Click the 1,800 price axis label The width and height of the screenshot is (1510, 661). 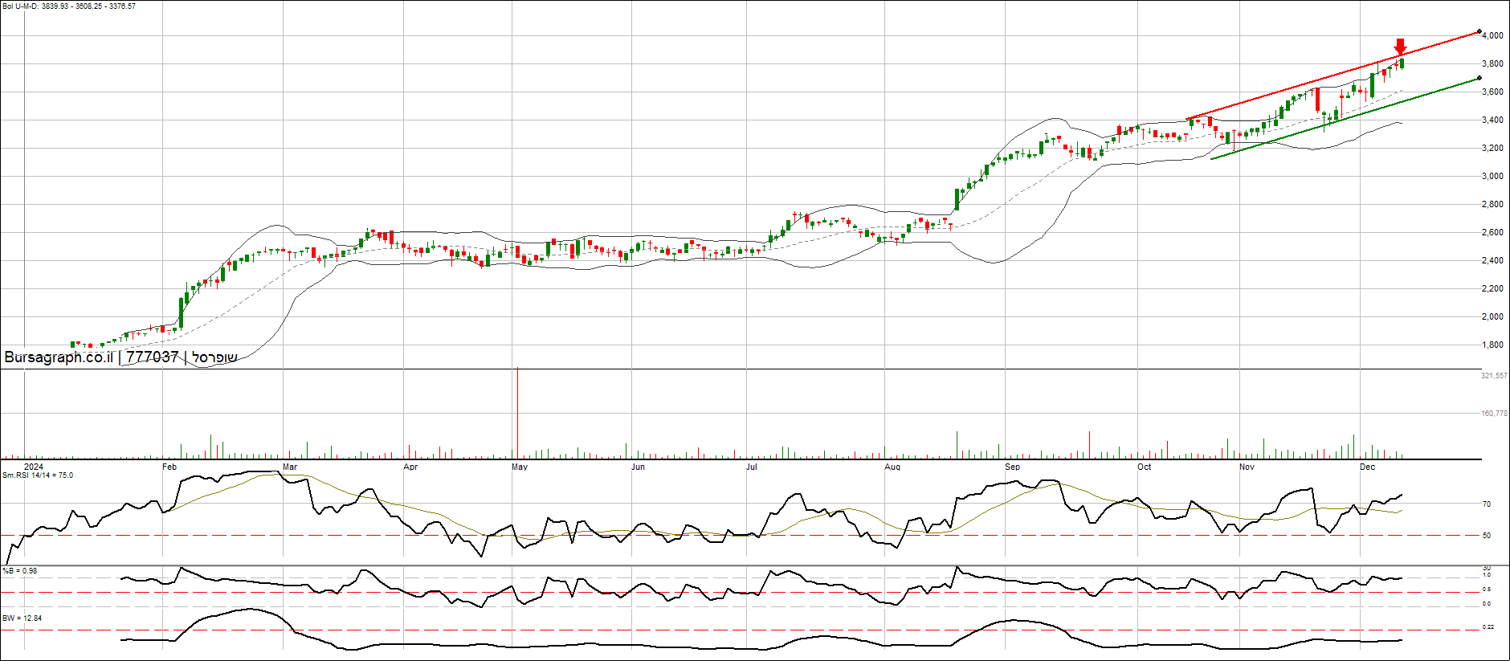pos(1492,345)
